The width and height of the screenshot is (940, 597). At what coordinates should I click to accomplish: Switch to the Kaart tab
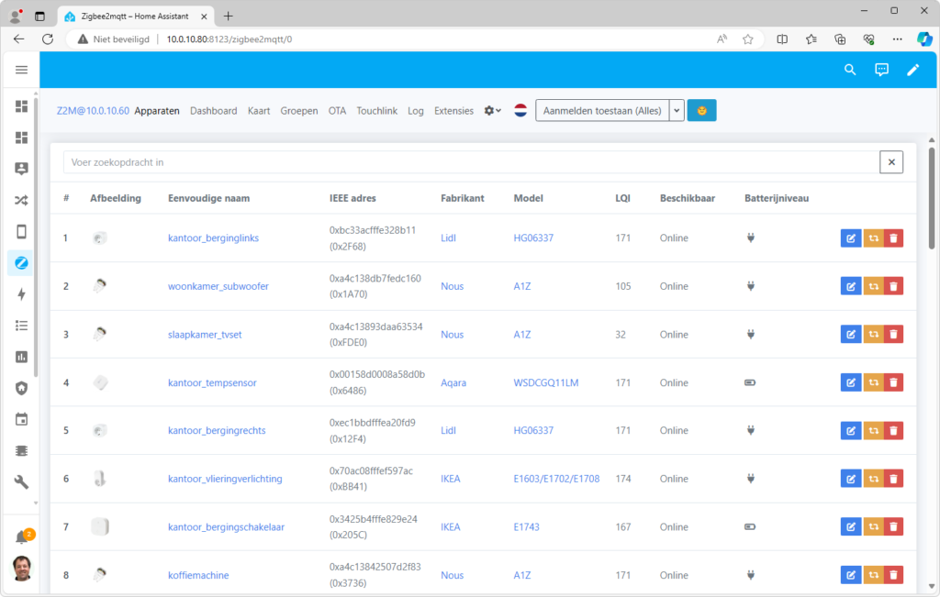pos(259,111)
